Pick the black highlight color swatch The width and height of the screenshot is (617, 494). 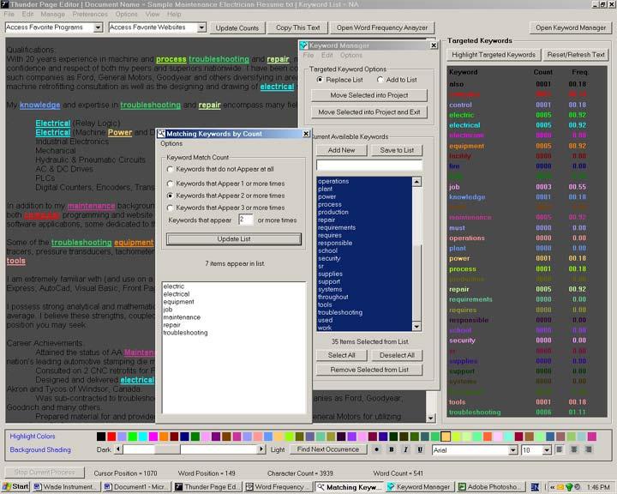101,437
